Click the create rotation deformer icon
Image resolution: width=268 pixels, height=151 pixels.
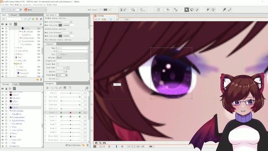[x=168, y=10]
